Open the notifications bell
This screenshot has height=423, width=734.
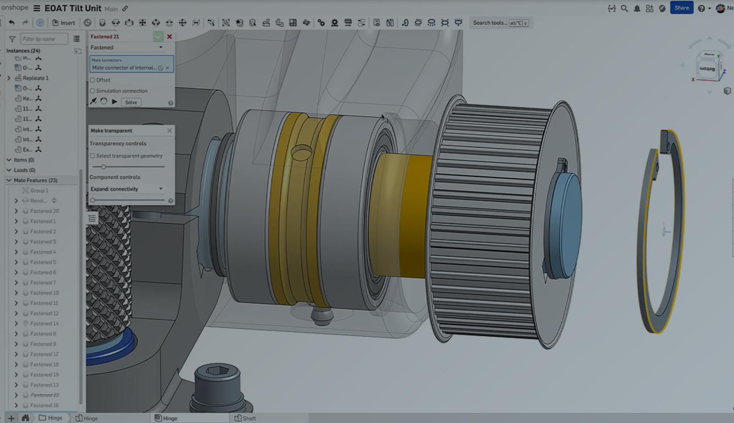(637, 8)
